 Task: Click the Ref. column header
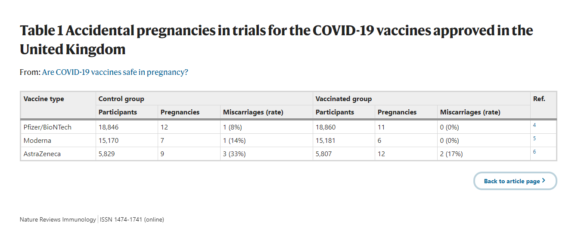coord(539,99)
